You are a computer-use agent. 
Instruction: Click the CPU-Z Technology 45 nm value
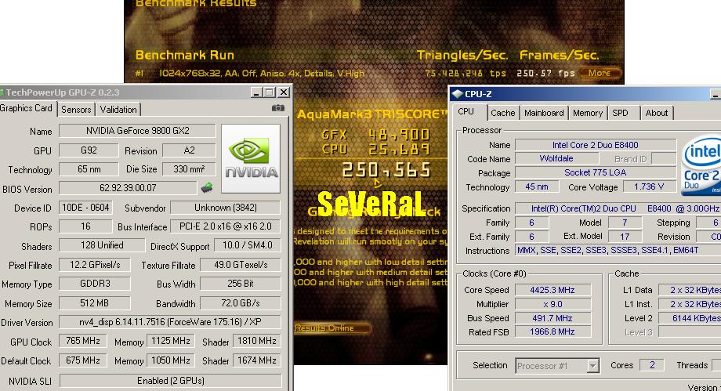pos(537,186)
